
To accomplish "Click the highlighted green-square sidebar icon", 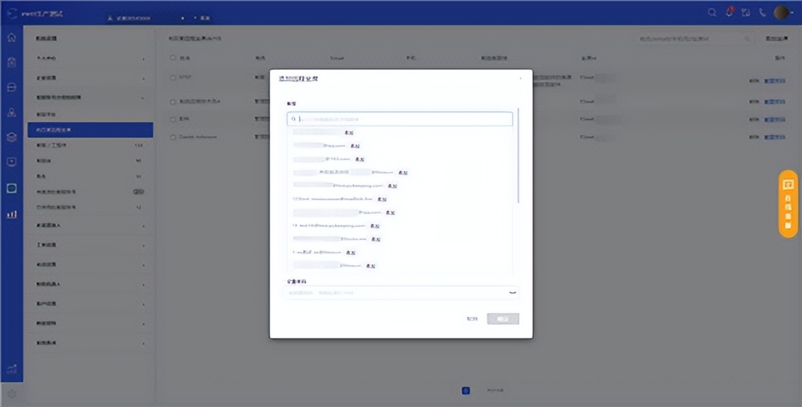I will pyautogui.click(x=11, y=188).
